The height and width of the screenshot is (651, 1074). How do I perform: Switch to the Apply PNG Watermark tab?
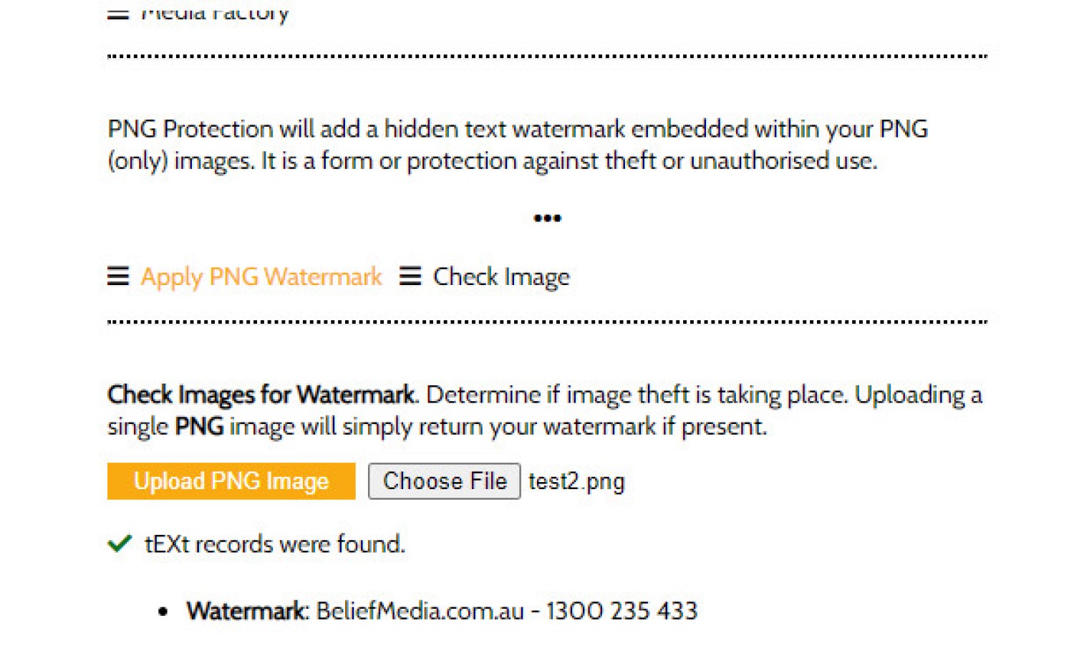(x=261, y=276)
